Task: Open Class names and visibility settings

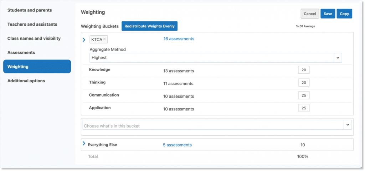Action: click(x=34, y=38)
